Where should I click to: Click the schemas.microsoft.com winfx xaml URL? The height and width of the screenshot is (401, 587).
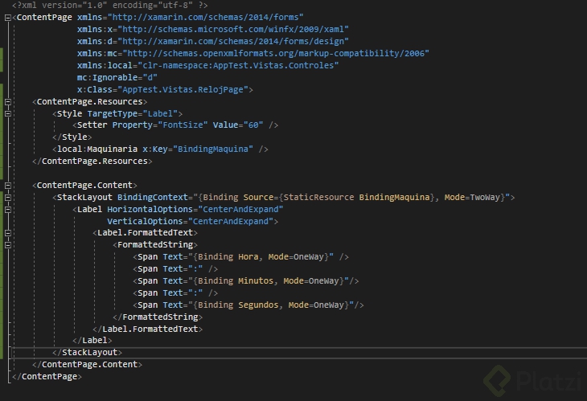pos(233,29)
